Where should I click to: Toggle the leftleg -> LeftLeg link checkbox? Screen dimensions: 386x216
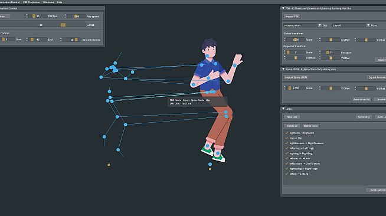(x=286, y=174)
